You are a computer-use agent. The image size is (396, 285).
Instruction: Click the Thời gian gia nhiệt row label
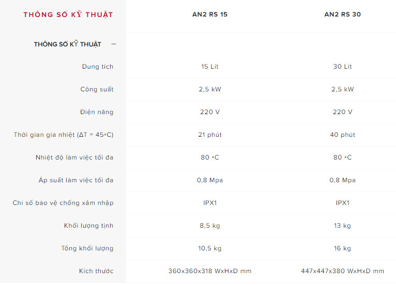pos(64,135)
